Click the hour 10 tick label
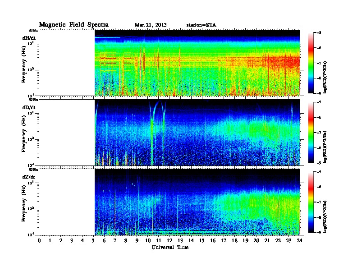Image resolution: width=357 pixels, height=276 pixels. pos(147,241)
